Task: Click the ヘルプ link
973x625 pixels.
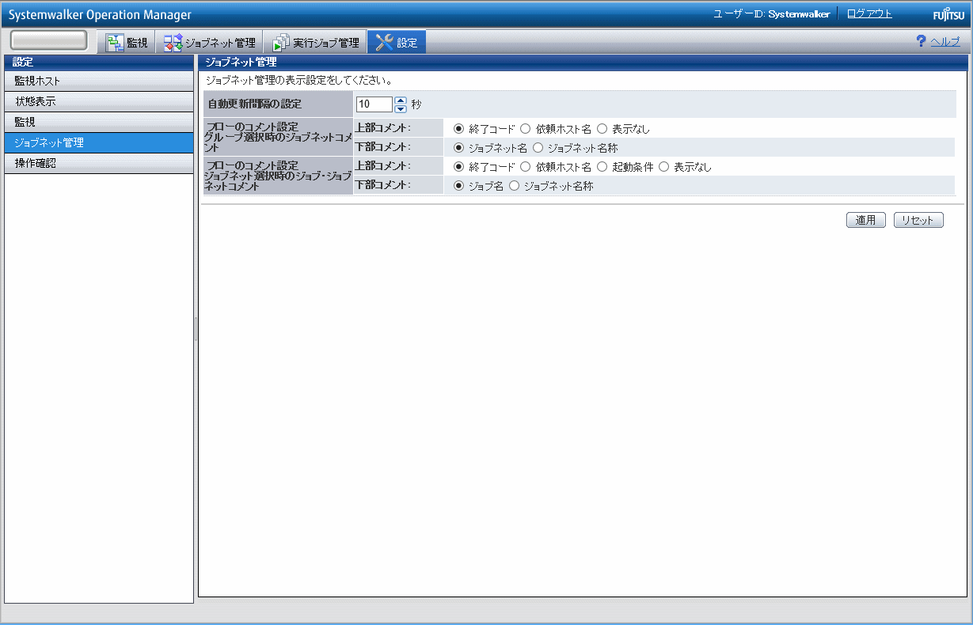Action: 945,42
